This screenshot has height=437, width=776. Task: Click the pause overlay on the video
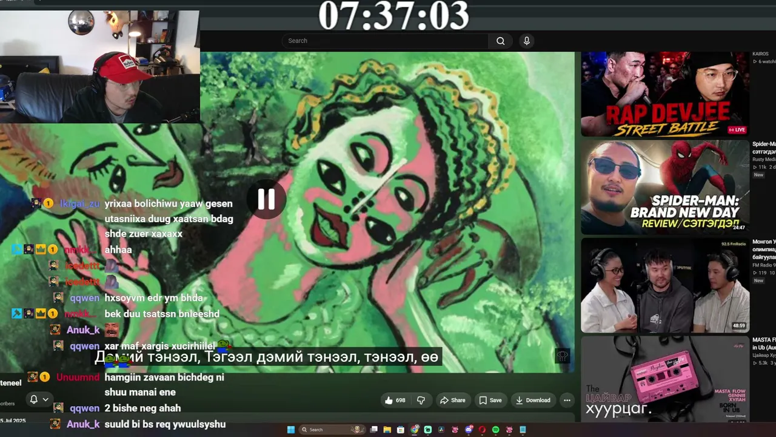pos(266,199)
